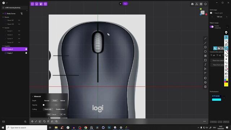231x130 pixels.
Task: Click the Mirror command icon
Action: click(x=52, y=121)
